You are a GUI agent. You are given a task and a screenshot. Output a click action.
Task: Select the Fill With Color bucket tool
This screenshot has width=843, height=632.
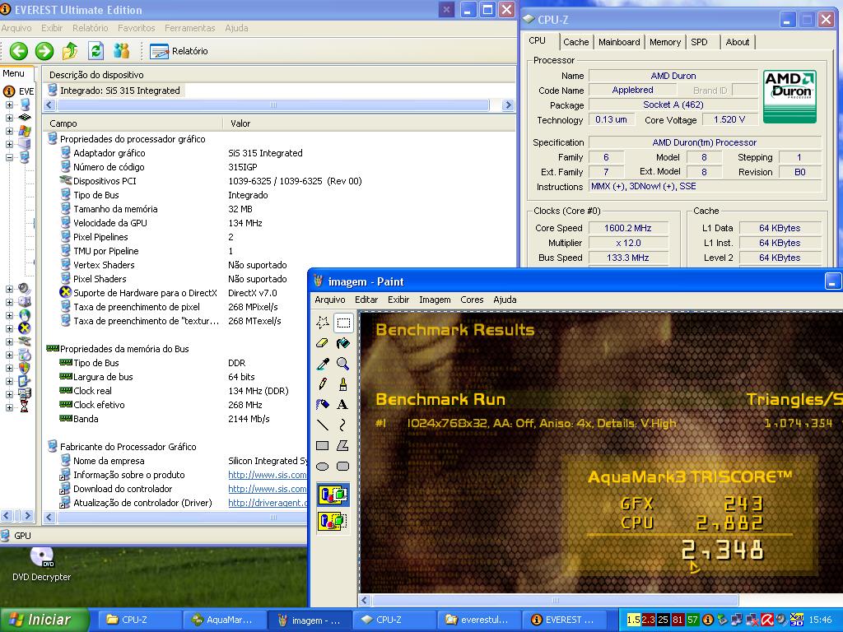343,343
